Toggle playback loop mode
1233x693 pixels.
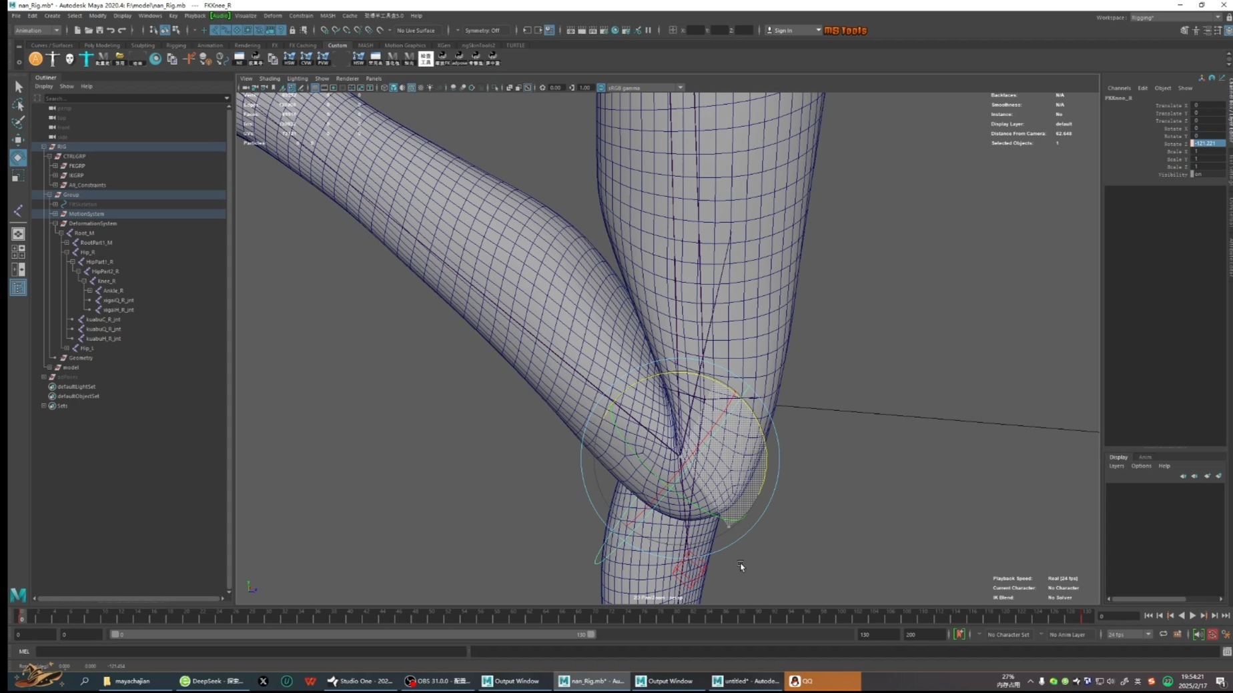1163,634
